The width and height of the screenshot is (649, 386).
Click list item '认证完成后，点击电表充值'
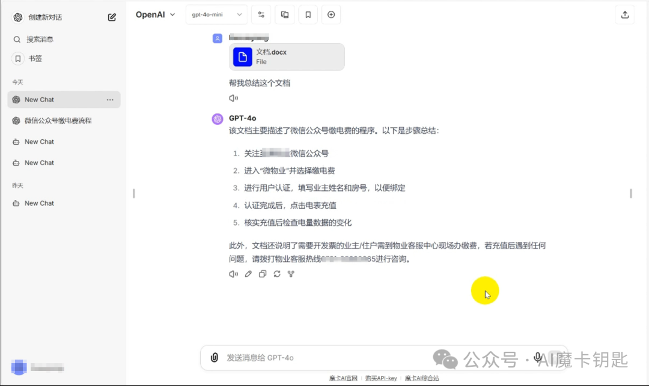290,205
